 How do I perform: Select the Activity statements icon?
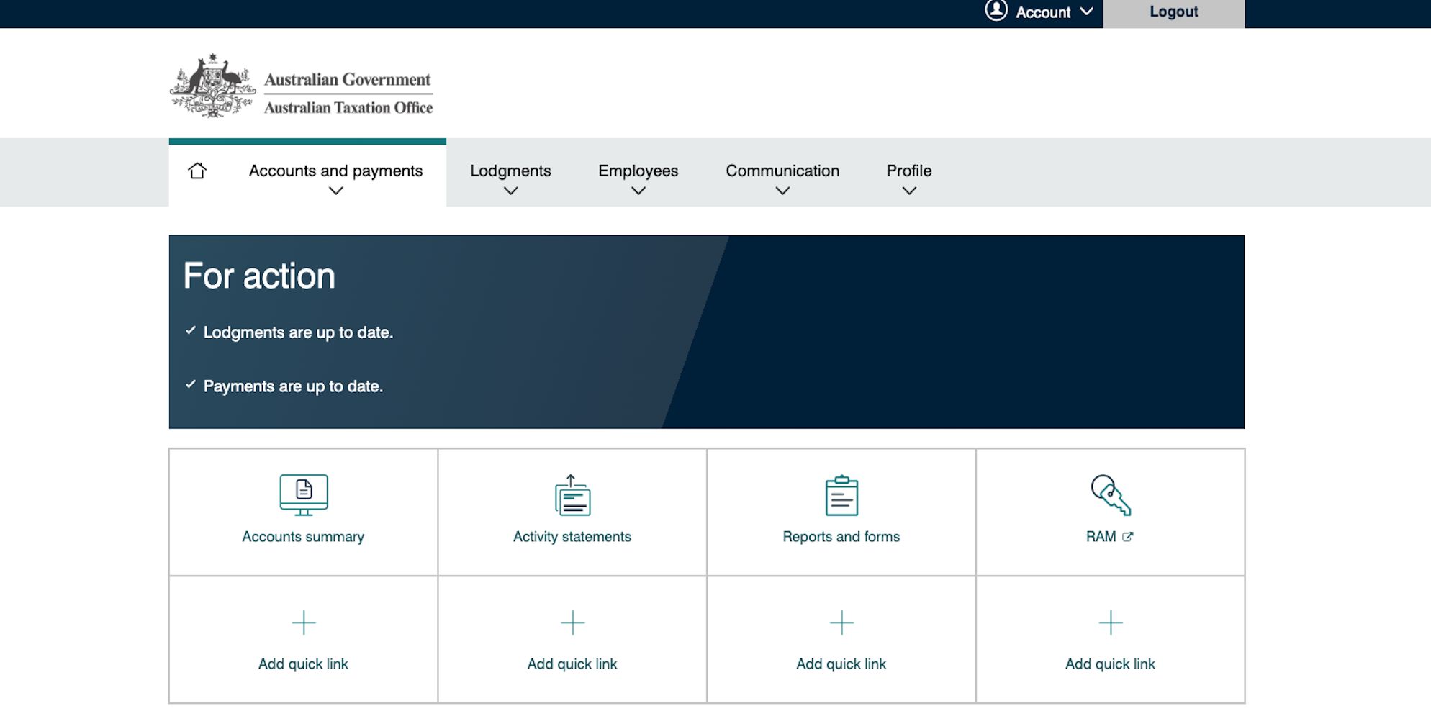tap(572, 494)
